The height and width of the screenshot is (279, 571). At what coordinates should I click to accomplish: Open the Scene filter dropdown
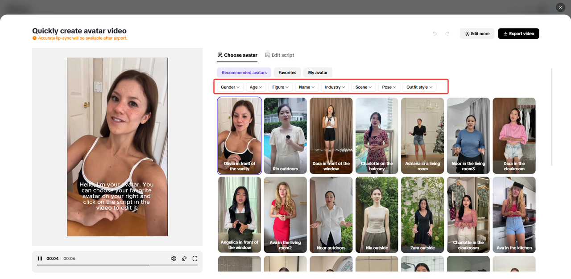[x=364, y=87]
